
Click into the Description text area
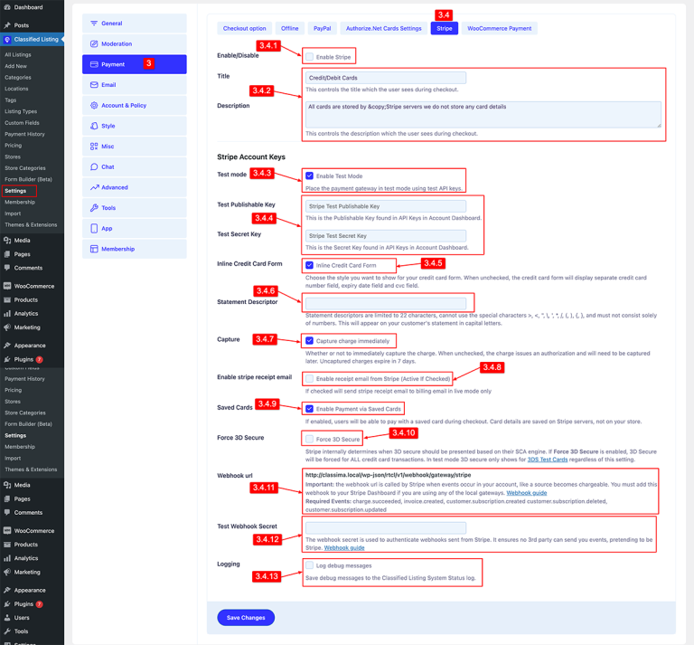tap(483, 114)
